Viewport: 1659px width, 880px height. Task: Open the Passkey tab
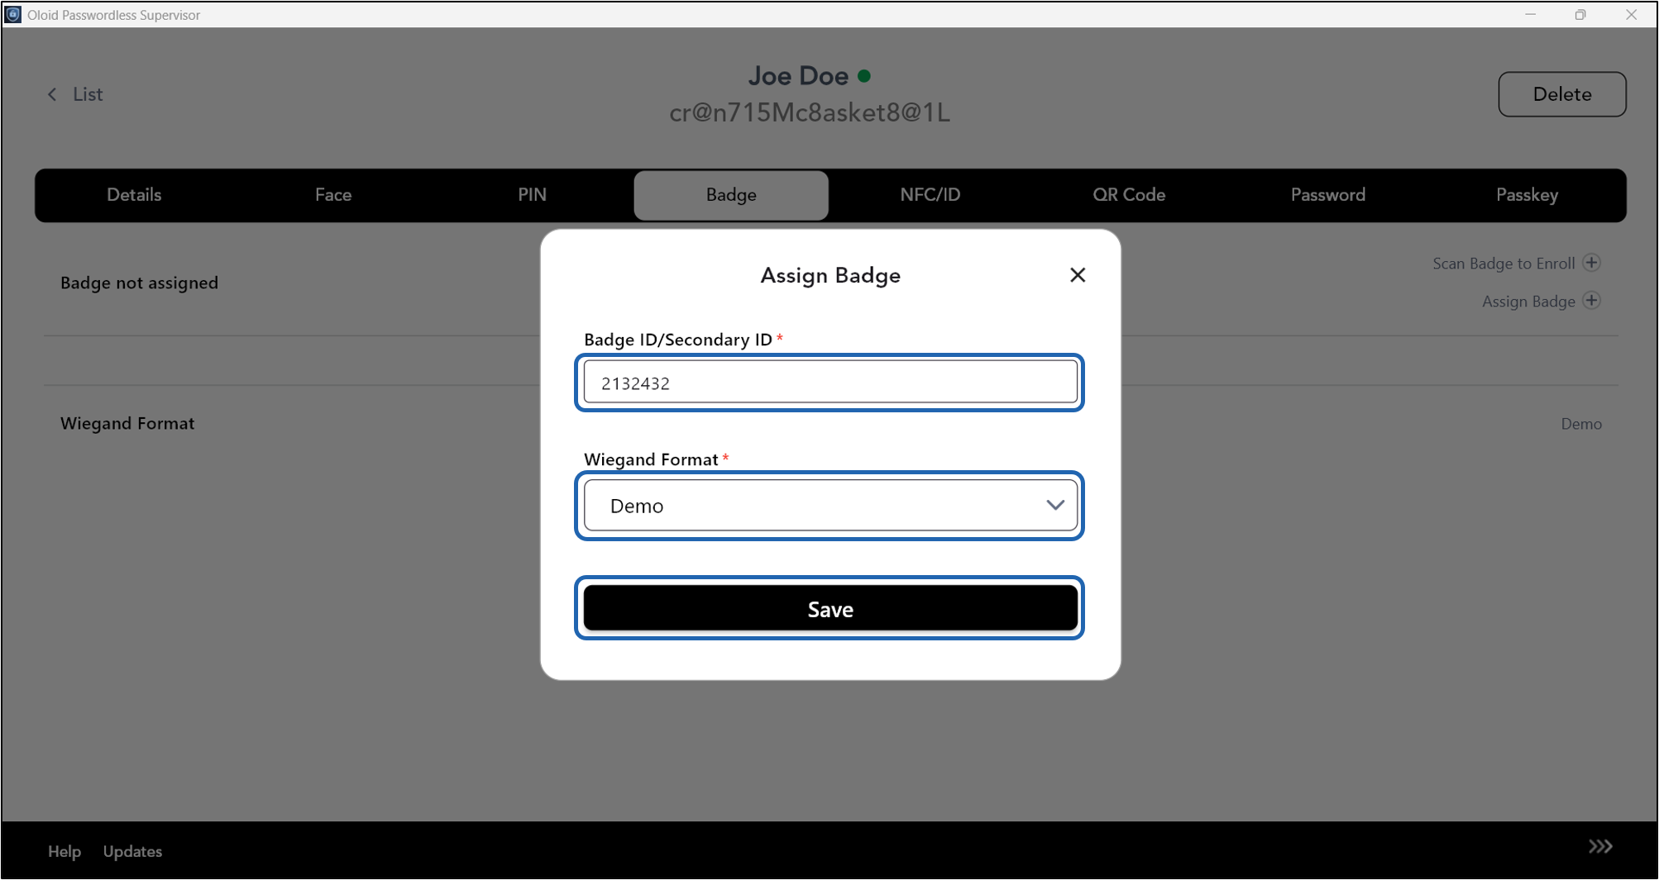coord(1527,195)
